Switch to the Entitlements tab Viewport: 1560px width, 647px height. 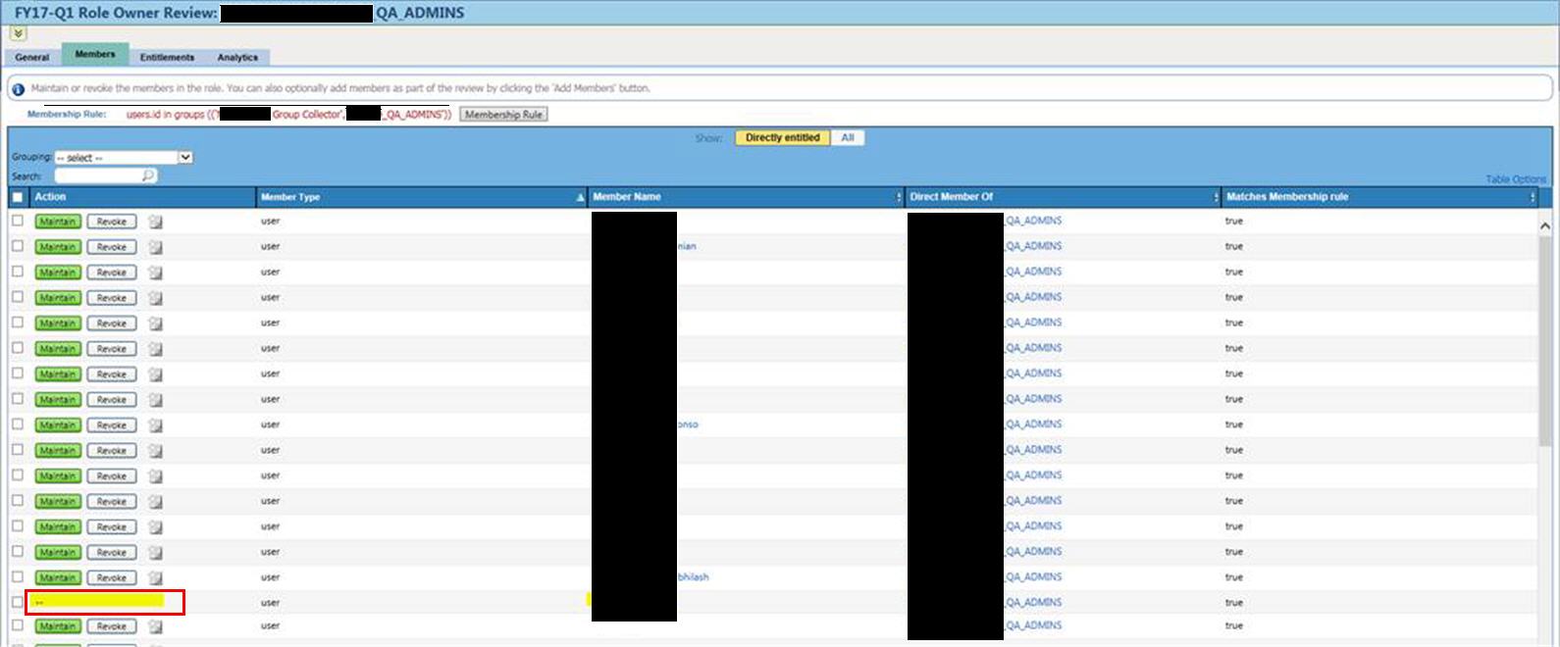point(167,58)
